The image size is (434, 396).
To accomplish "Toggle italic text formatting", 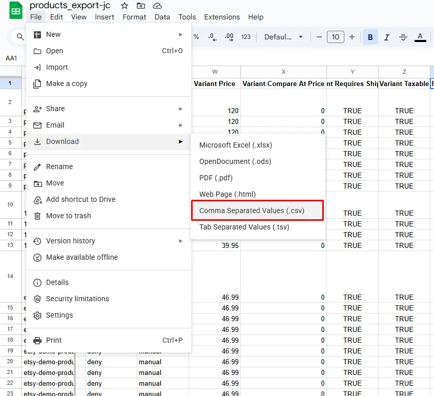I will click(x=387, y=37).
